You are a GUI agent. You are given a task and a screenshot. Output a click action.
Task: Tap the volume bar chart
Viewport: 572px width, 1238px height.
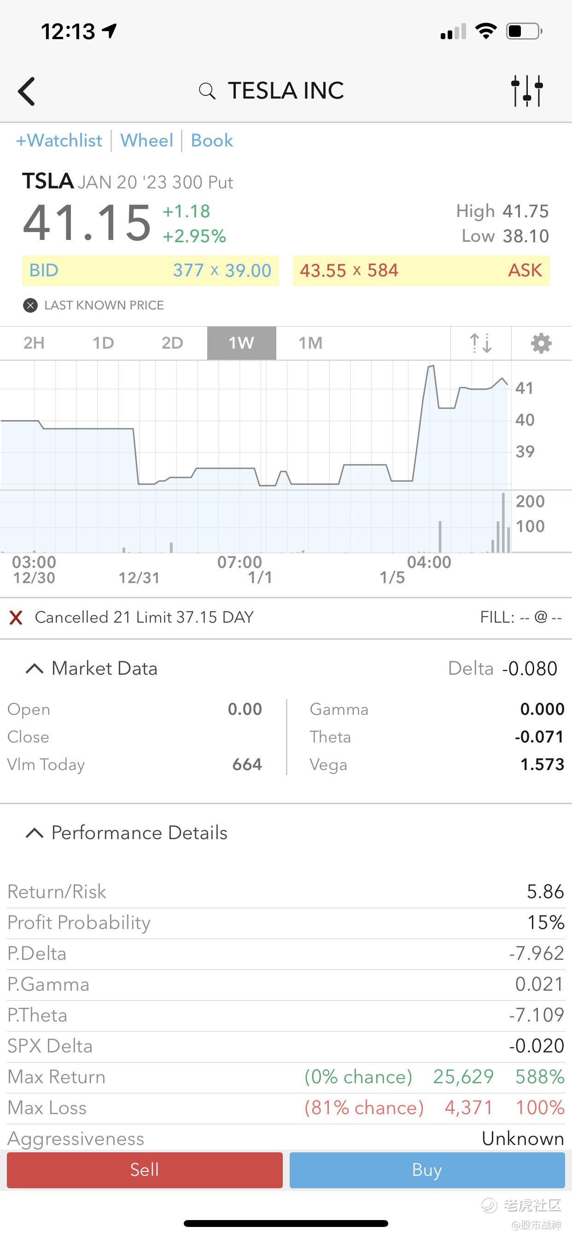coord(255,521)
